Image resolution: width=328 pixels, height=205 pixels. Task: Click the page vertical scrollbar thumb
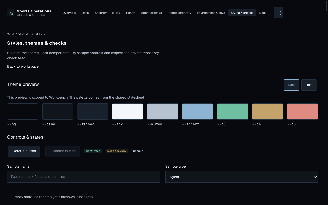point(326,6)
